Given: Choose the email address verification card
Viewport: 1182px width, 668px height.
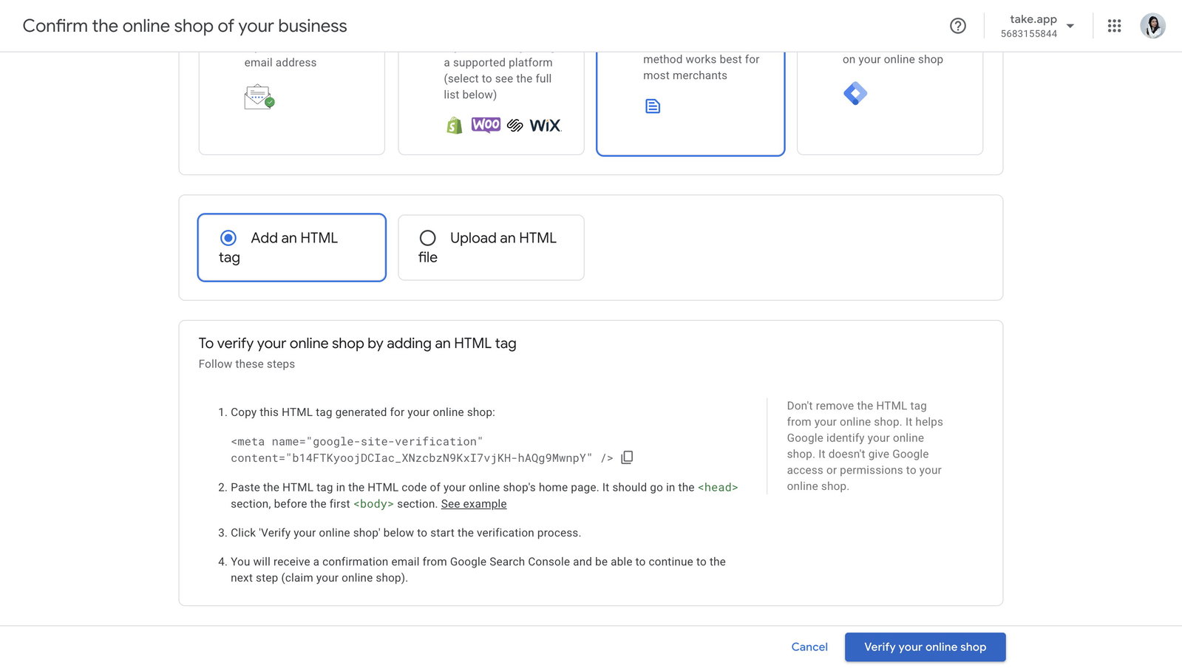Looking at the screenshot, I should pyautogui.click(x=292, y=103).
